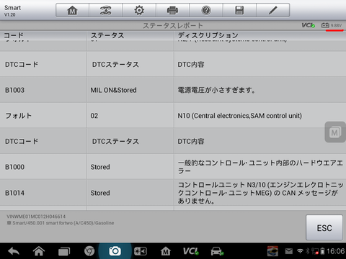346x259 pixels.
Task: Tap ステータス column header
Action: 107,35
